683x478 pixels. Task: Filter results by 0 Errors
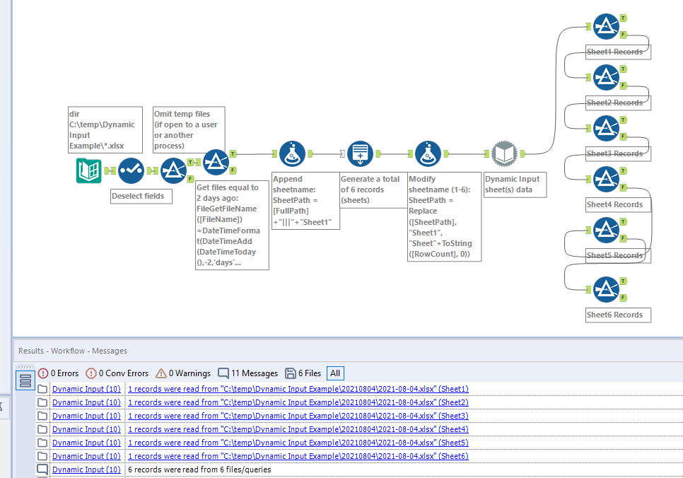(x=59, y=373)
